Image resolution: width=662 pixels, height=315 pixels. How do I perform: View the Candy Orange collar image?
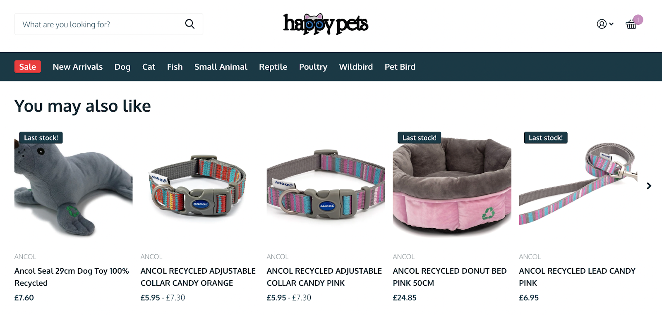click(199, 185)
